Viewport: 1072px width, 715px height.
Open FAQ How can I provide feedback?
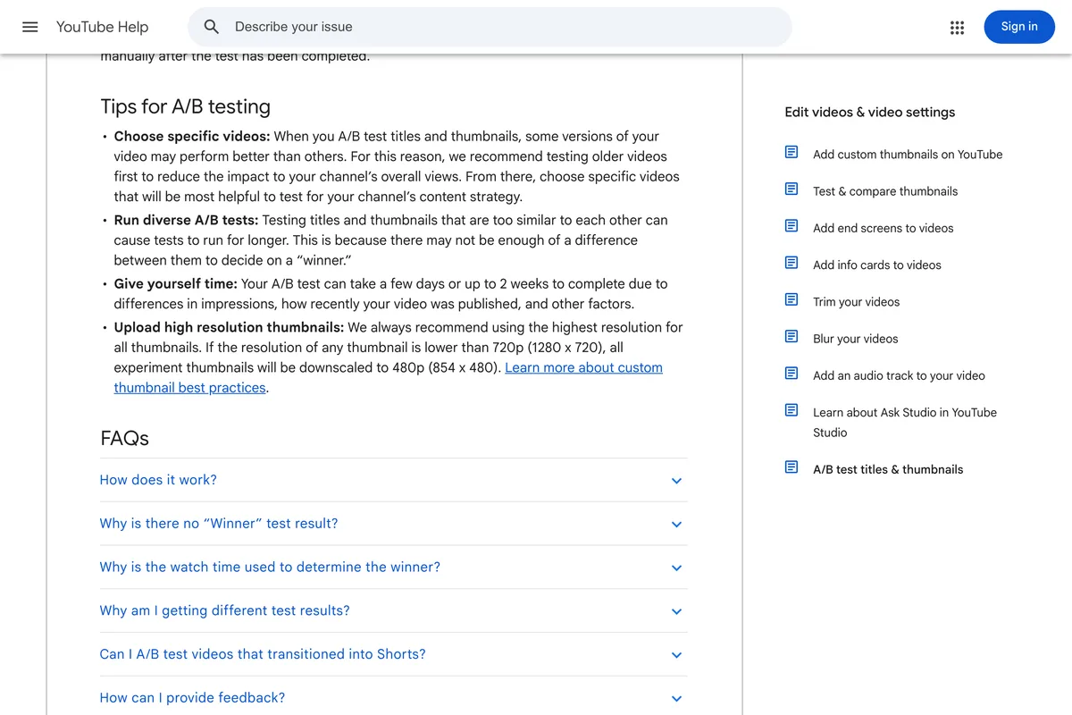pyautogui.click(x=394, y=696)
